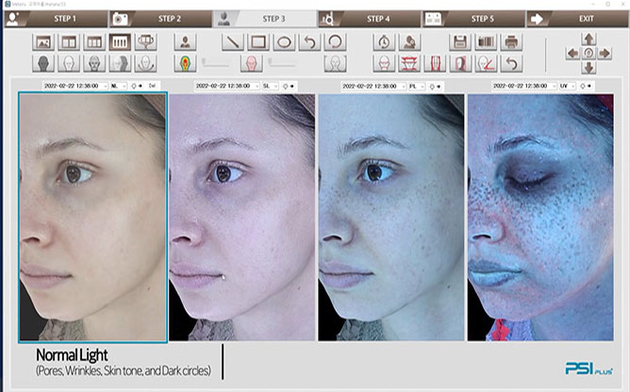Reset view with center pad button
This screenshot has height=392, width=630.
coord(589,53)
